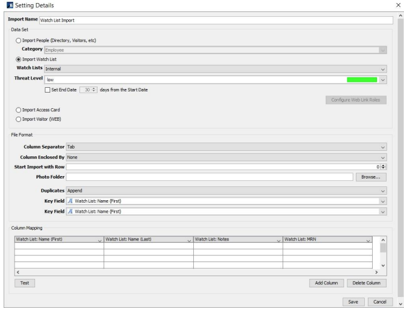Click the Setting Details window title icon

6,5
